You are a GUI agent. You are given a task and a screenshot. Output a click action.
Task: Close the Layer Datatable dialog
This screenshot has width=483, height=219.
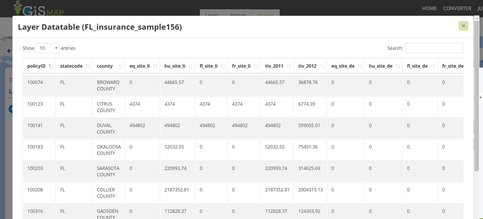463,26
